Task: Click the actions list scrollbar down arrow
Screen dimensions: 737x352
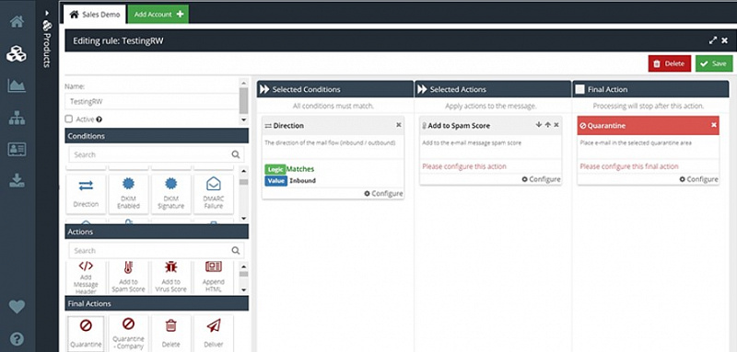Action: pos(243,290)
